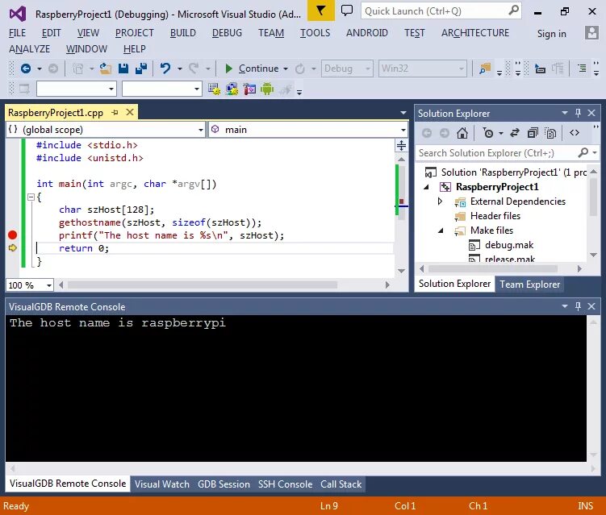Image resolution: width=606 pixels, height=515 pixels.
Task: Click the account avatar icon near Sign in
Action: (x=591, y=33)
